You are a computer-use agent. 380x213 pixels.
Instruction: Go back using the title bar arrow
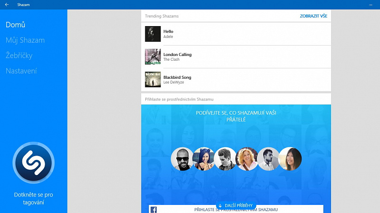tap(7, 5)
